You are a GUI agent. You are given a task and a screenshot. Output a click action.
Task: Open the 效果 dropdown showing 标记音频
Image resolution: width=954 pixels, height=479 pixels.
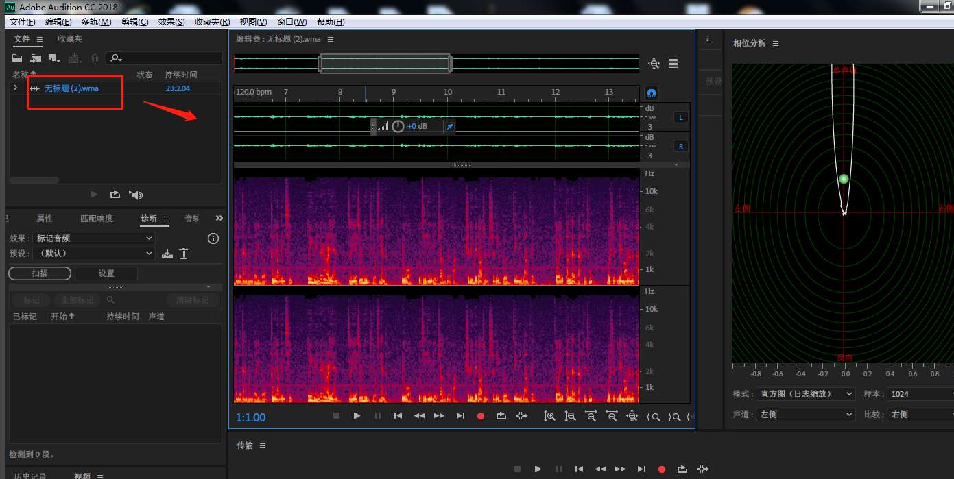tap(94, 238)
